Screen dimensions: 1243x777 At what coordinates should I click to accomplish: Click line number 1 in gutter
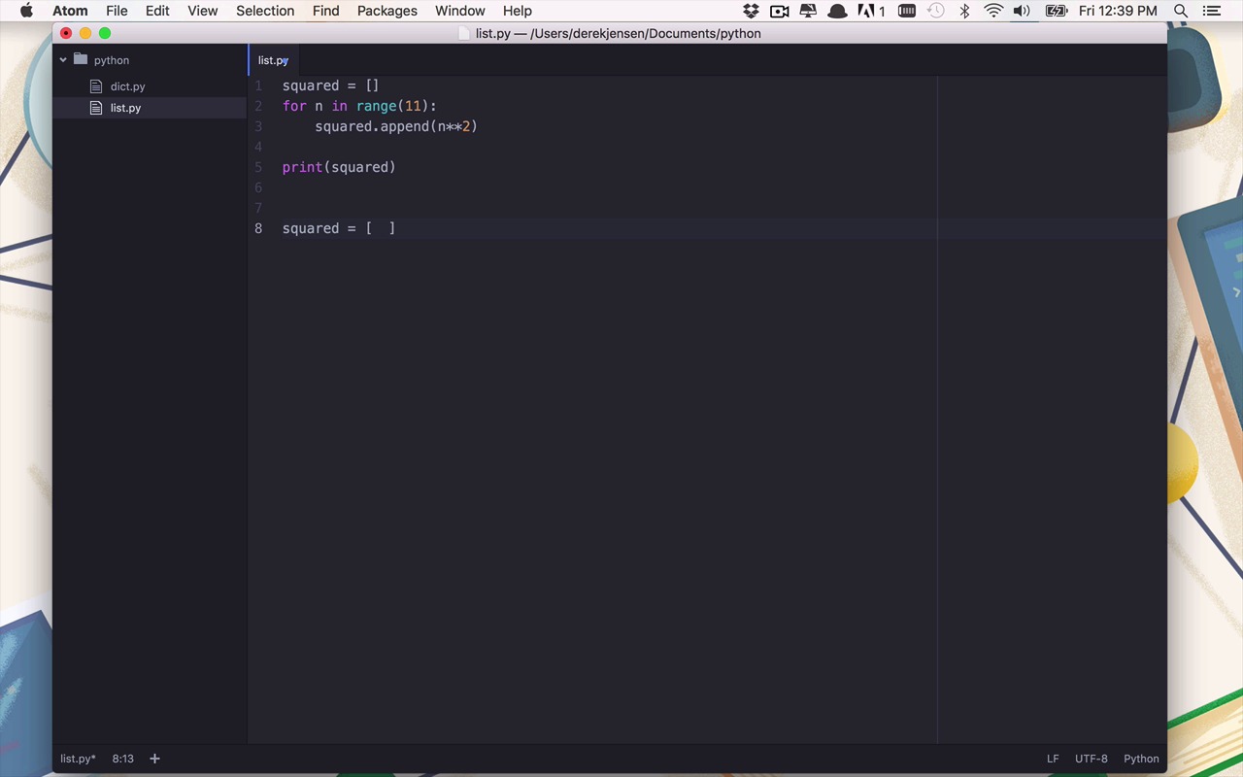point(258,85)
